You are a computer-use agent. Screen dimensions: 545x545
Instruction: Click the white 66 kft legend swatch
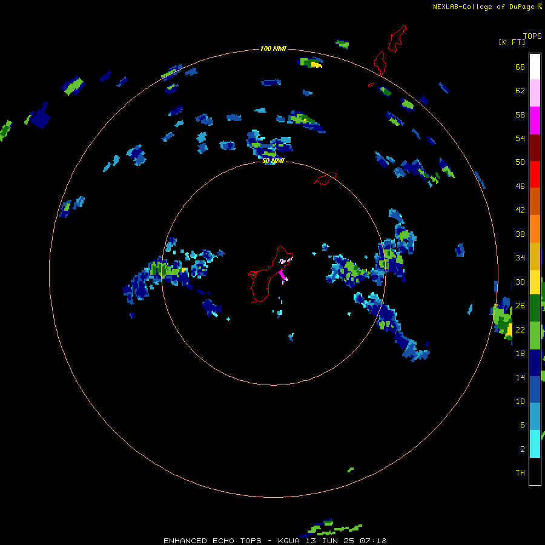[x=535, y=67]
